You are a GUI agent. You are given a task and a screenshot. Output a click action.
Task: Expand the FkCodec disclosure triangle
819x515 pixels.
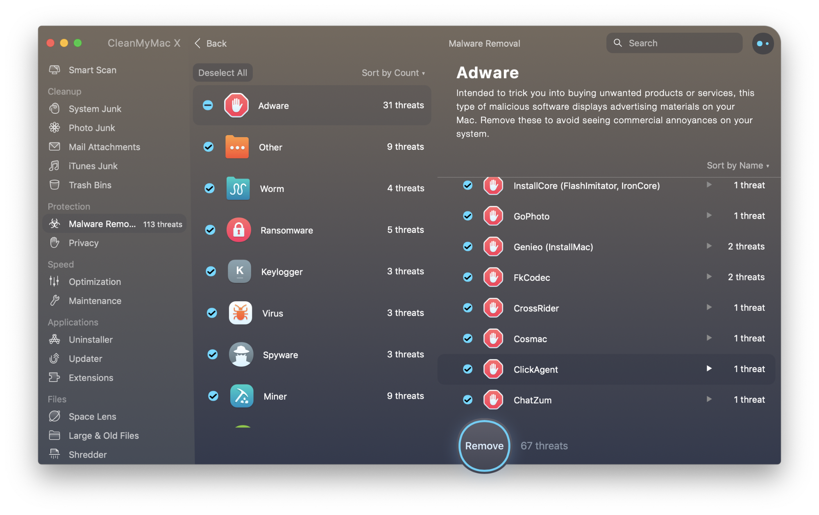coord(709,277)
